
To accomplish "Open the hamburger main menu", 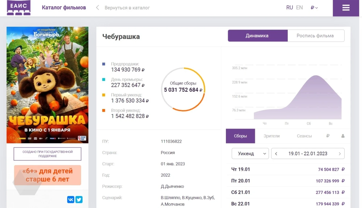I will (346, 8).
